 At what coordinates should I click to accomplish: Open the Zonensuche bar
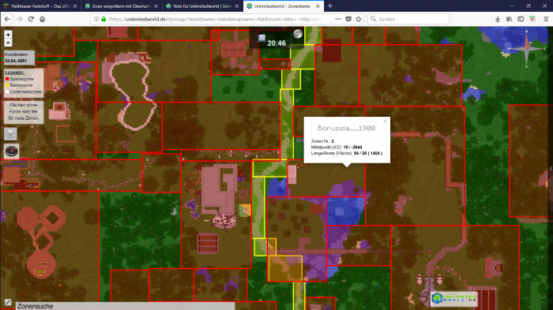[125, 306]
